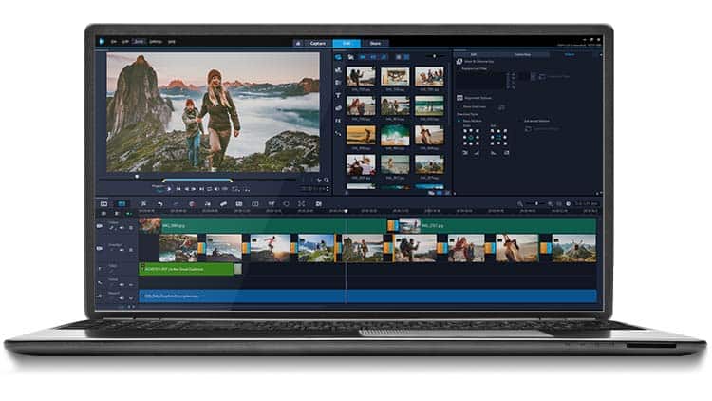Adjust the timeline zoom slider
Viewport: 712px width, 401px height.
pyautogui.click(x=535, y=204)
